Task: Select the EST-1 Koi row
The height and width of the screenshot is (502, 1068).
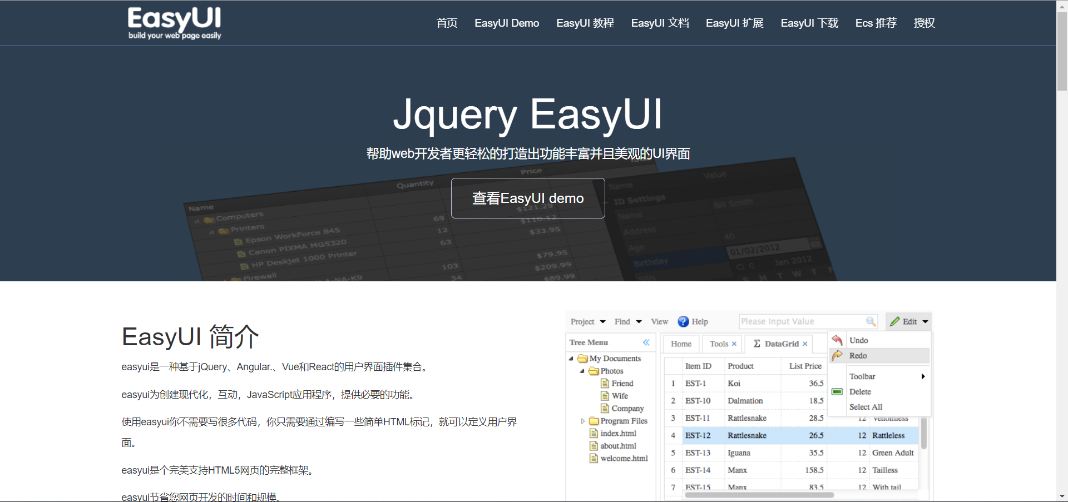Action: (x=745, y=384)
